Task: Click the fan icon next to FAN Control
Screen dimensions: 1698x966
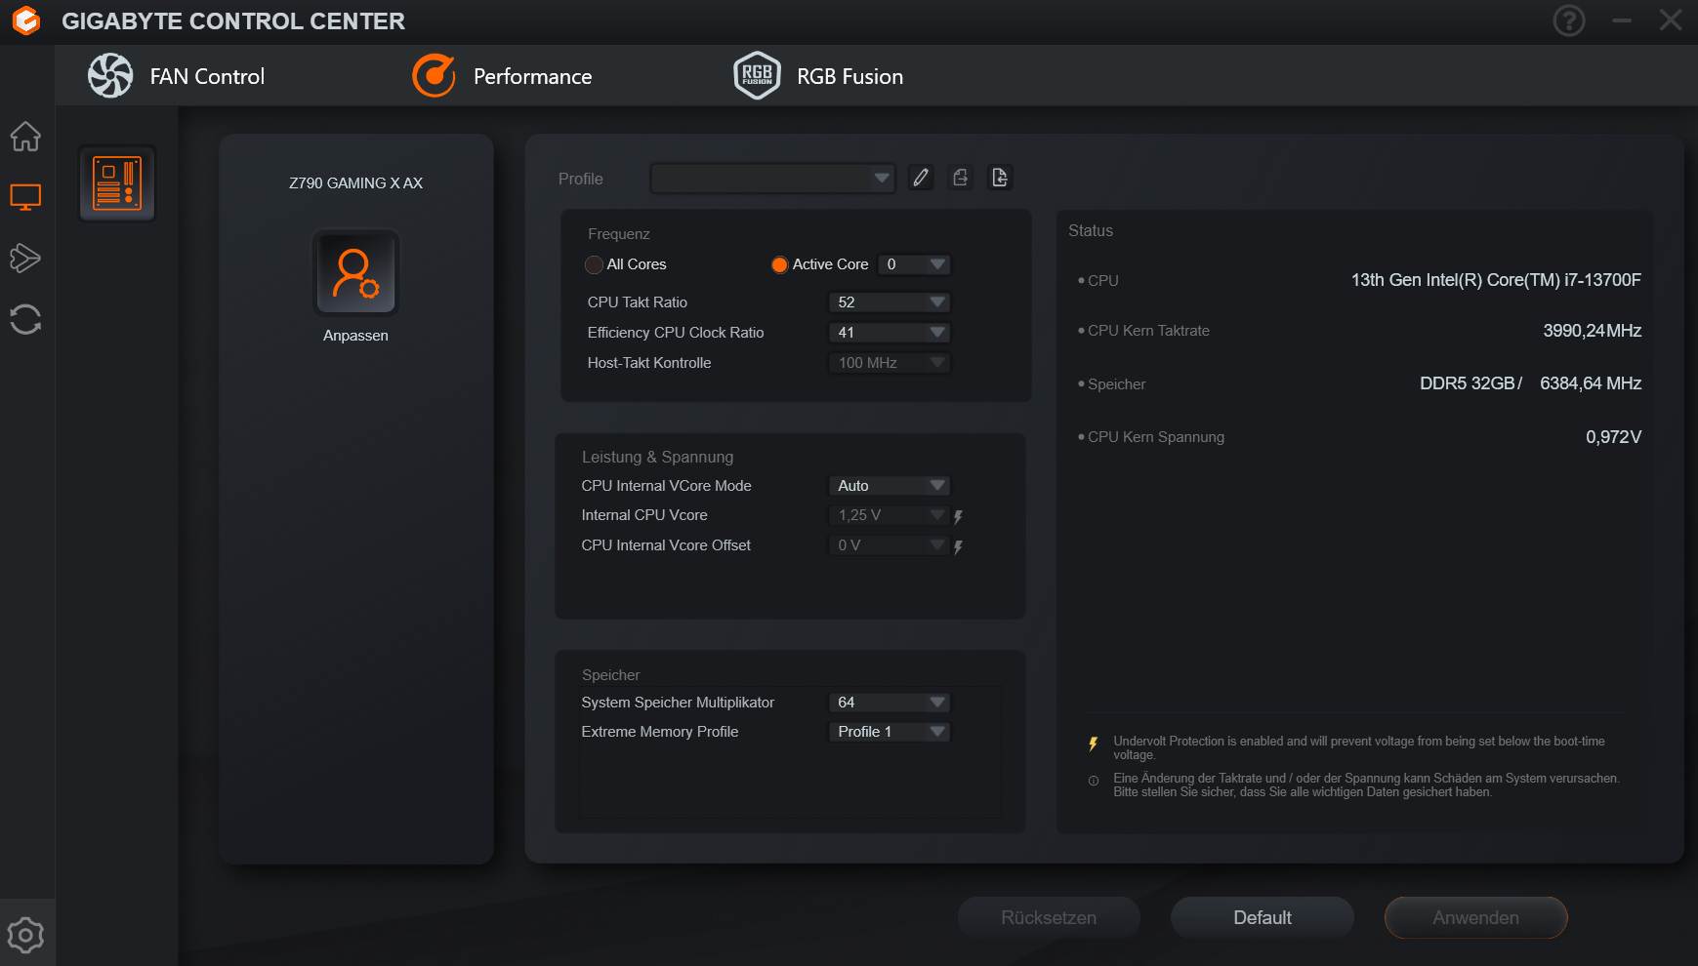Action: pos(110,76)
